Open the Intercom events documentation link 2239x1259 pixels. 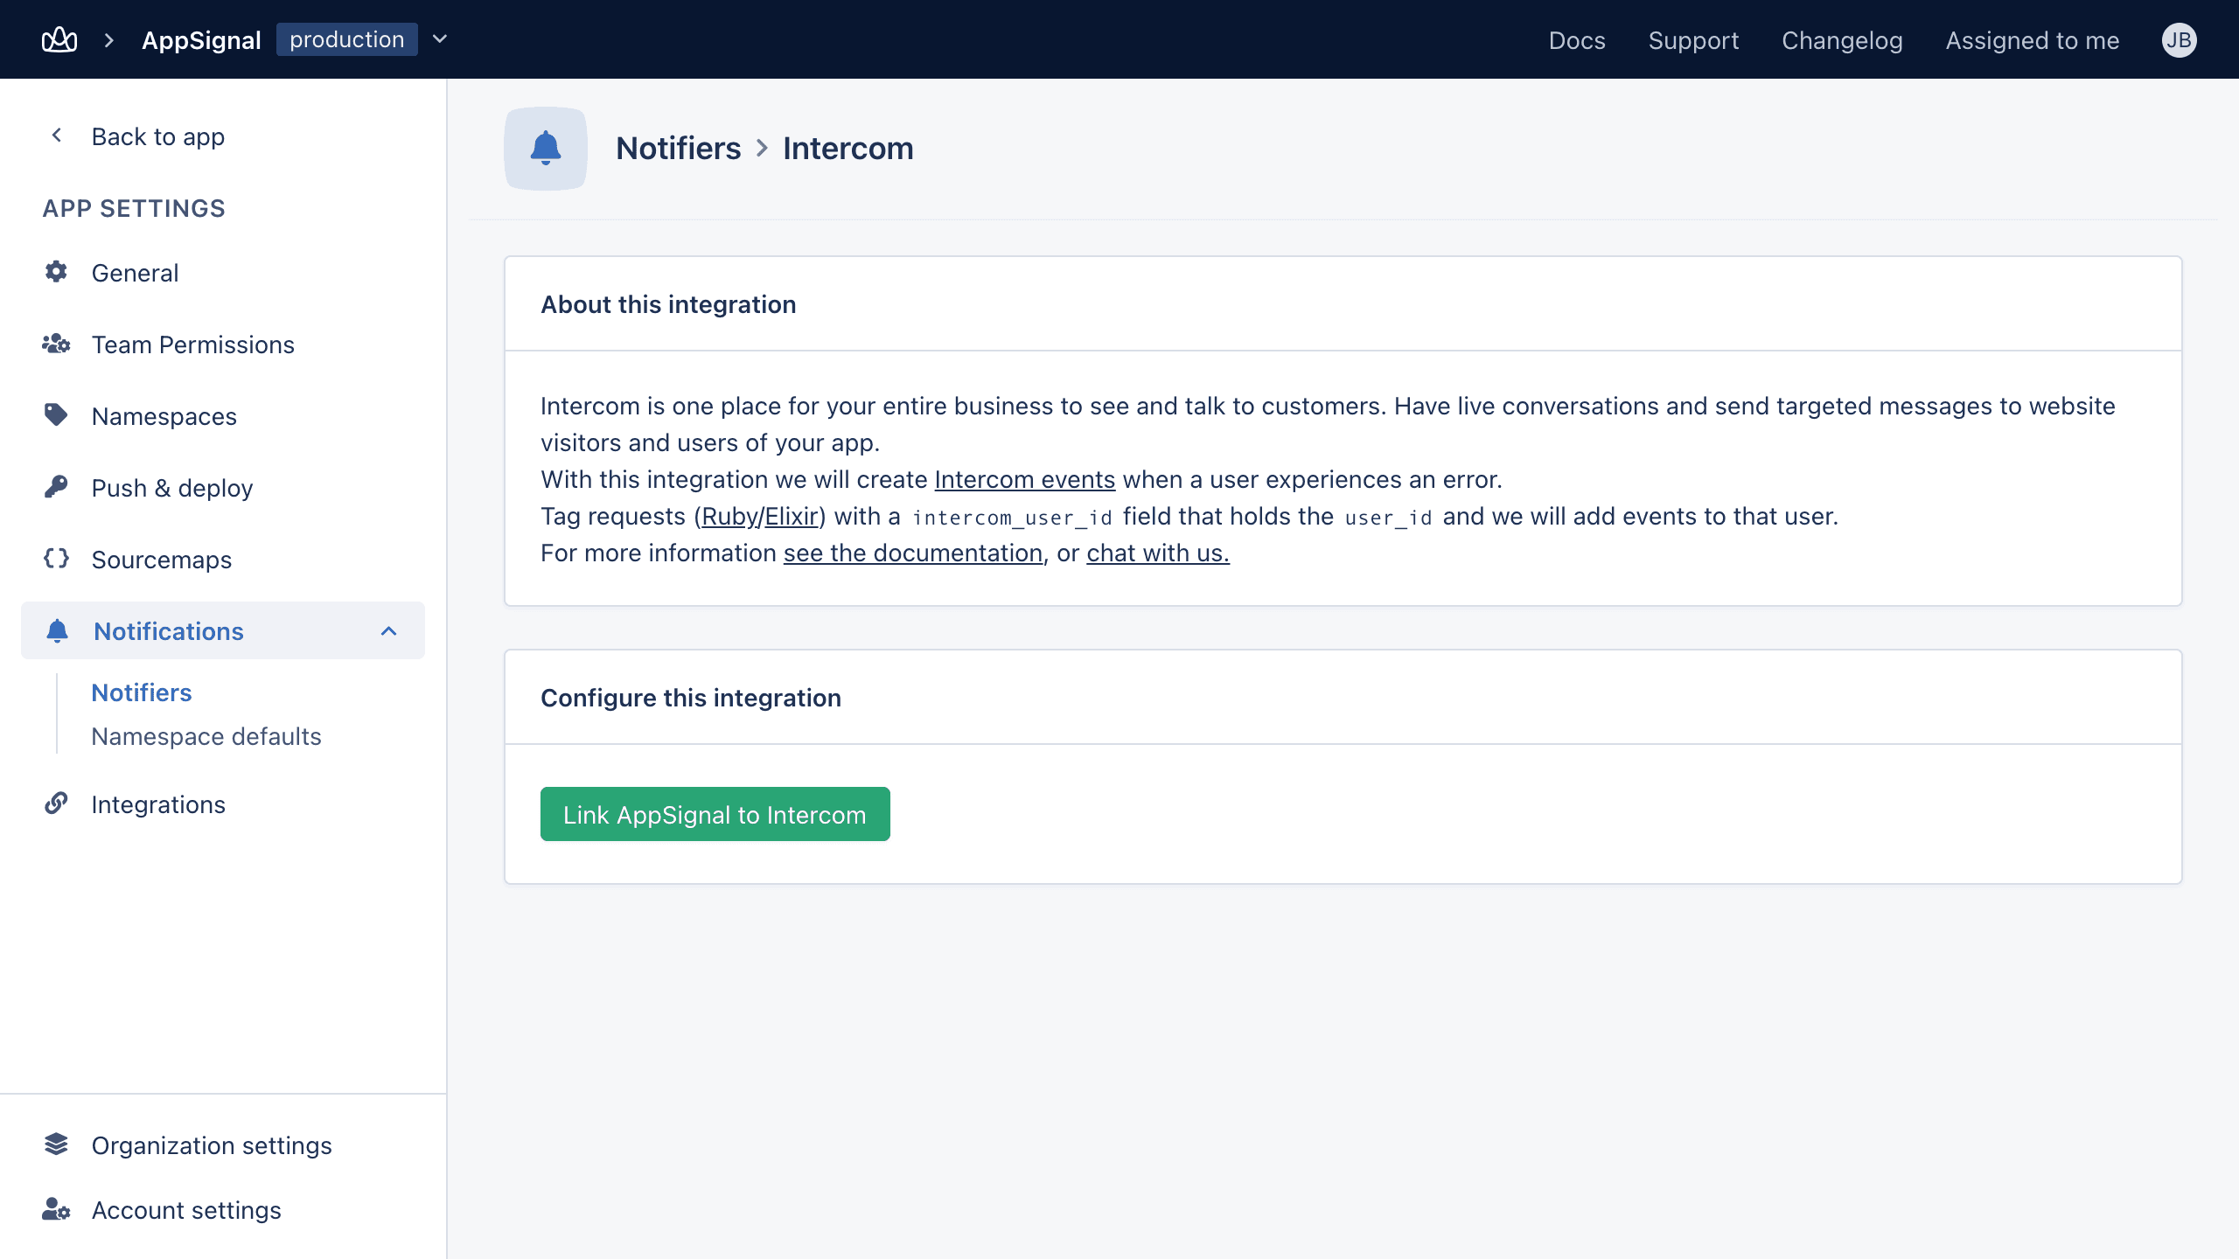click(x=1024, y=480)
